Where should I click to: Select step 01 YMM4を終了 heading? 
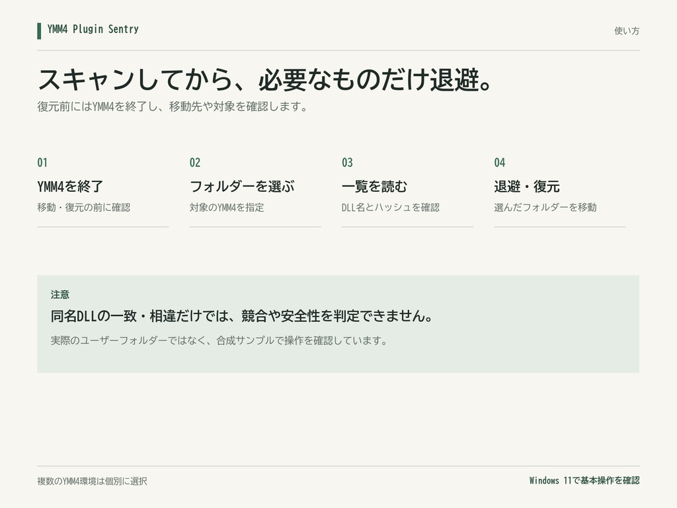click(x=70, y=187)
